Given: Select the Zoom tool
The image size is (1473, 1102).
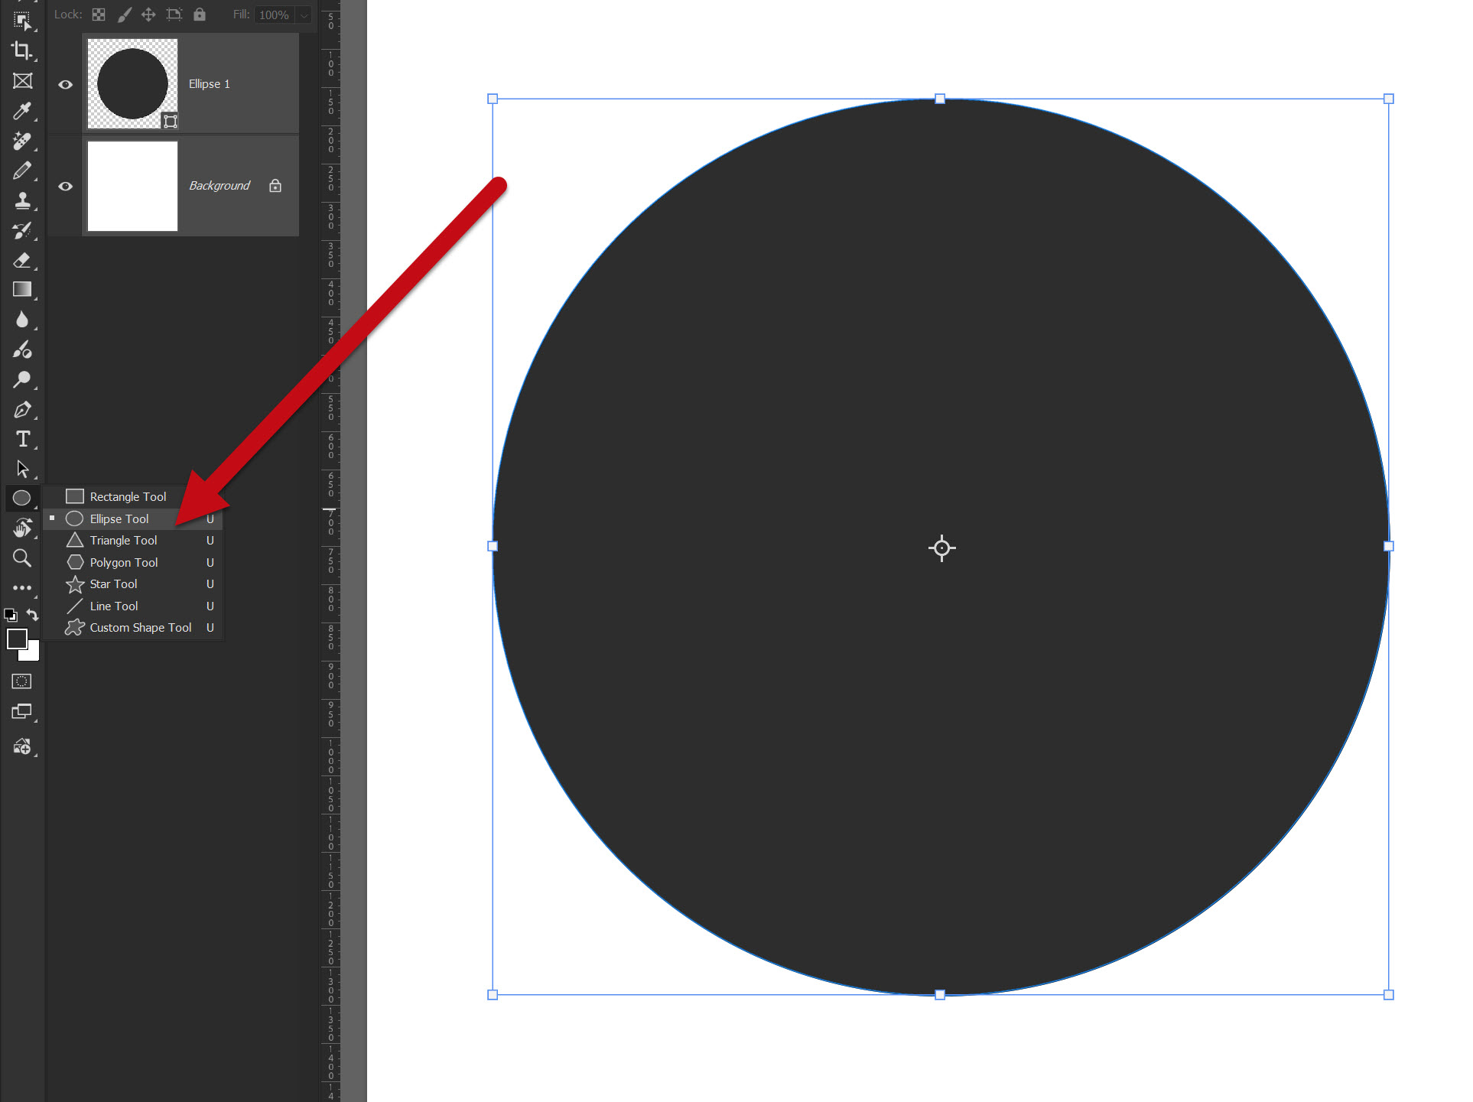Looking at the screenshot, I should tap(21, 558).
